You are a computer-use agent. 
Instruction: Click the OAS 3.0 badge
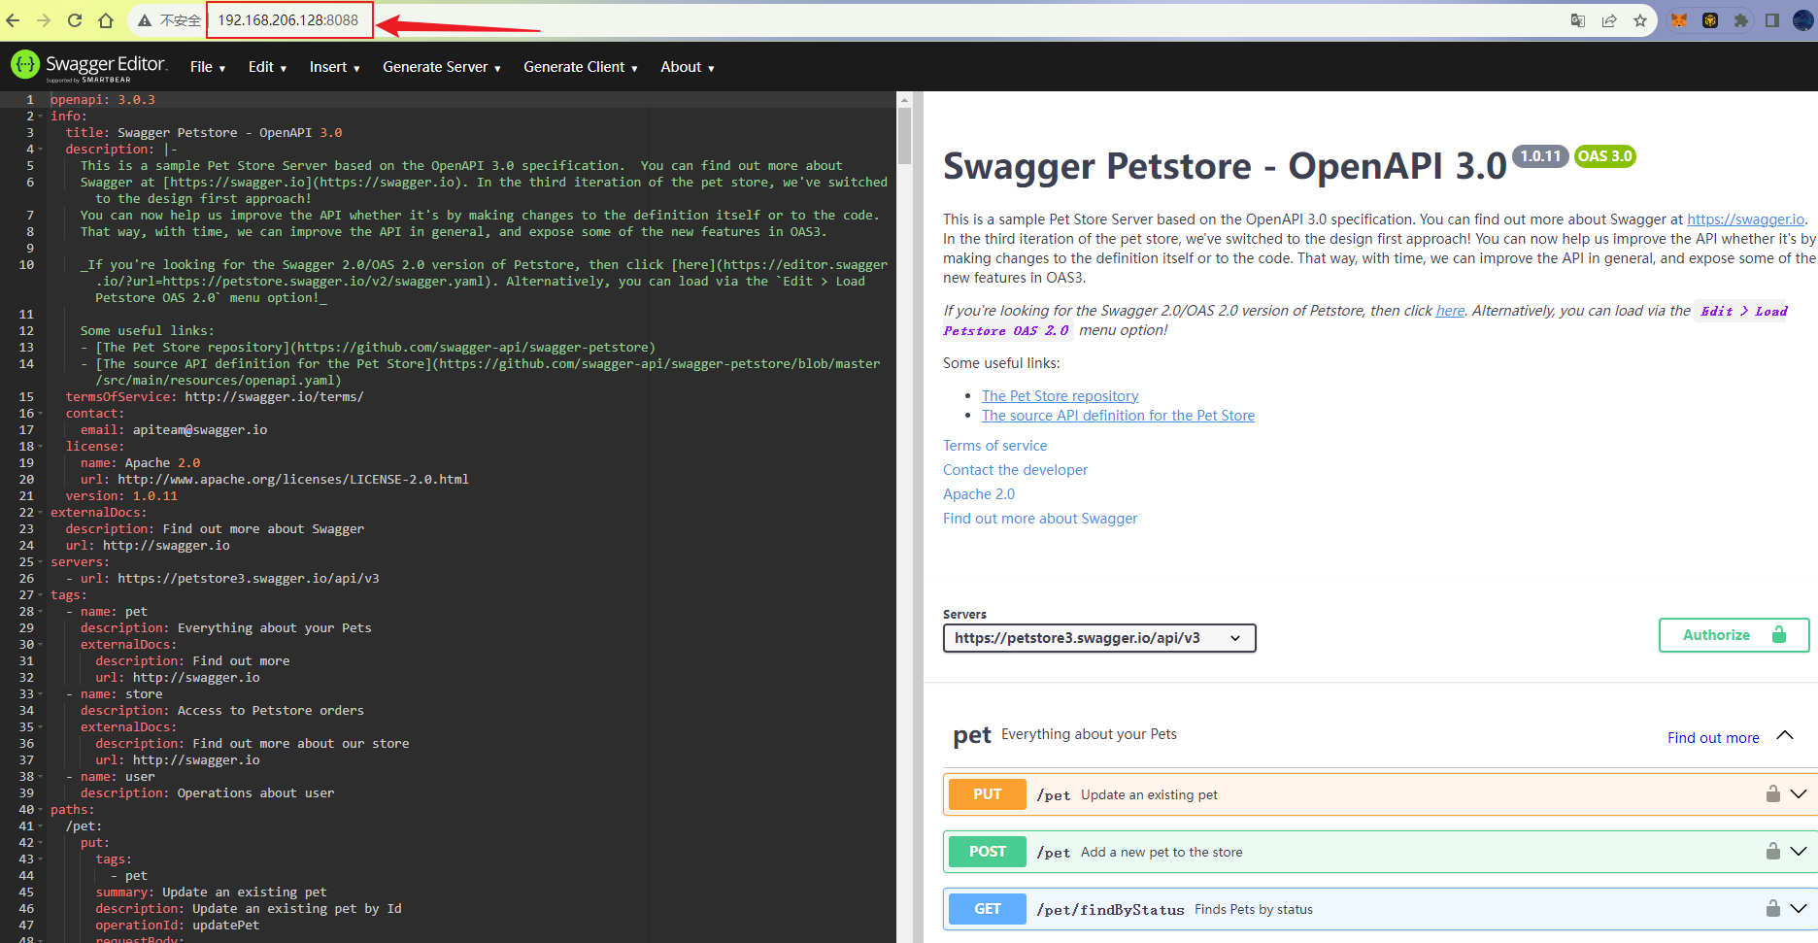pyautogui.click(x=1604, y=156)
